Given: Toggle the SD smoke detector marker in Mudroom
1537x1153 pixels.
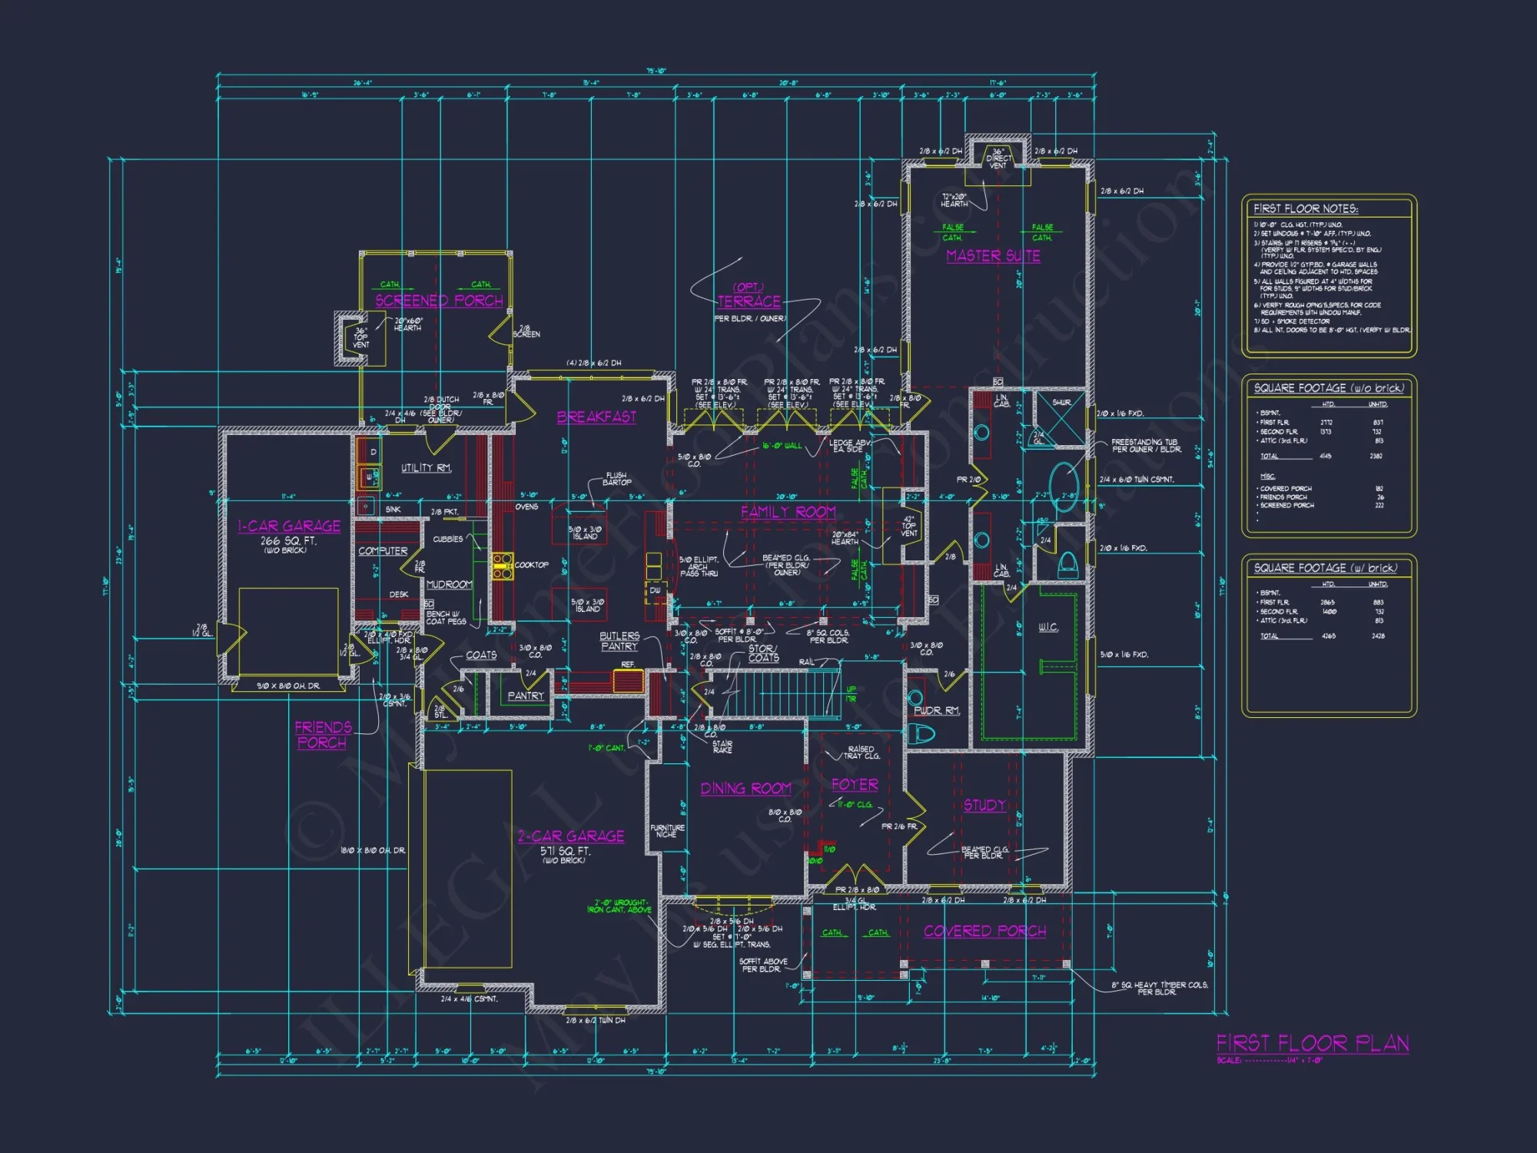Looking at the screenshot, I should pyautogui.click(x=429, y=604).
